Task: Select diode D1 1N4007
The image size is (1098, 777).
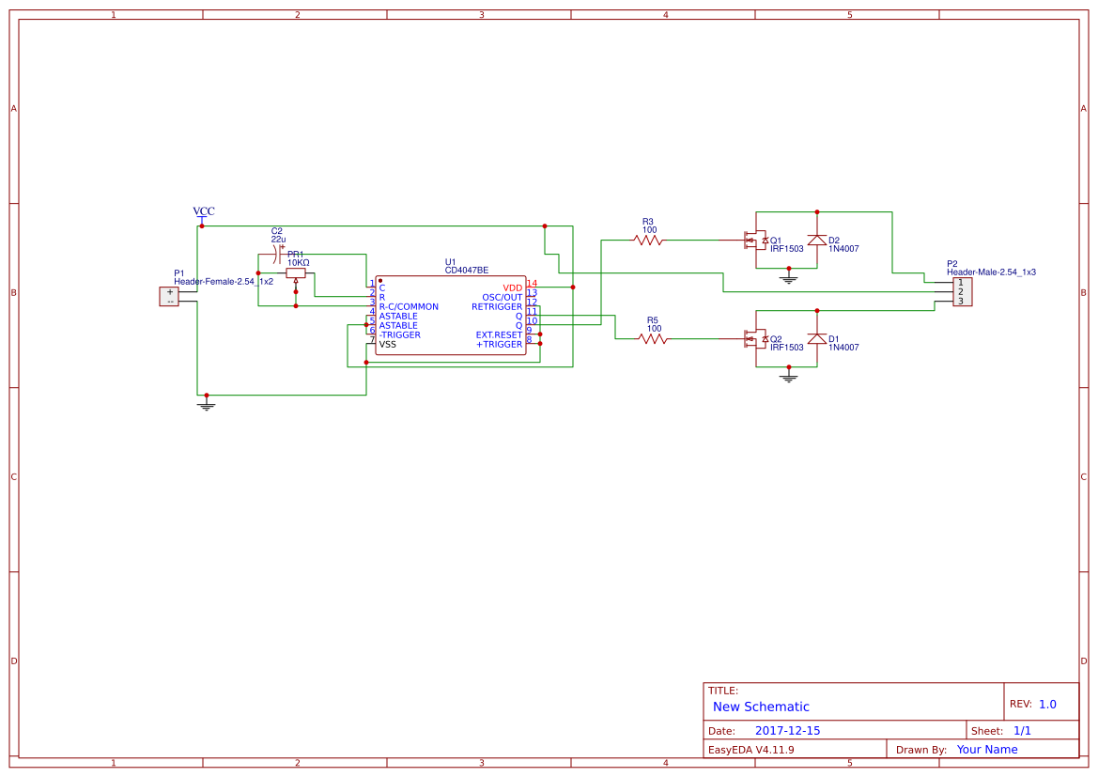Action: [816, 341]
